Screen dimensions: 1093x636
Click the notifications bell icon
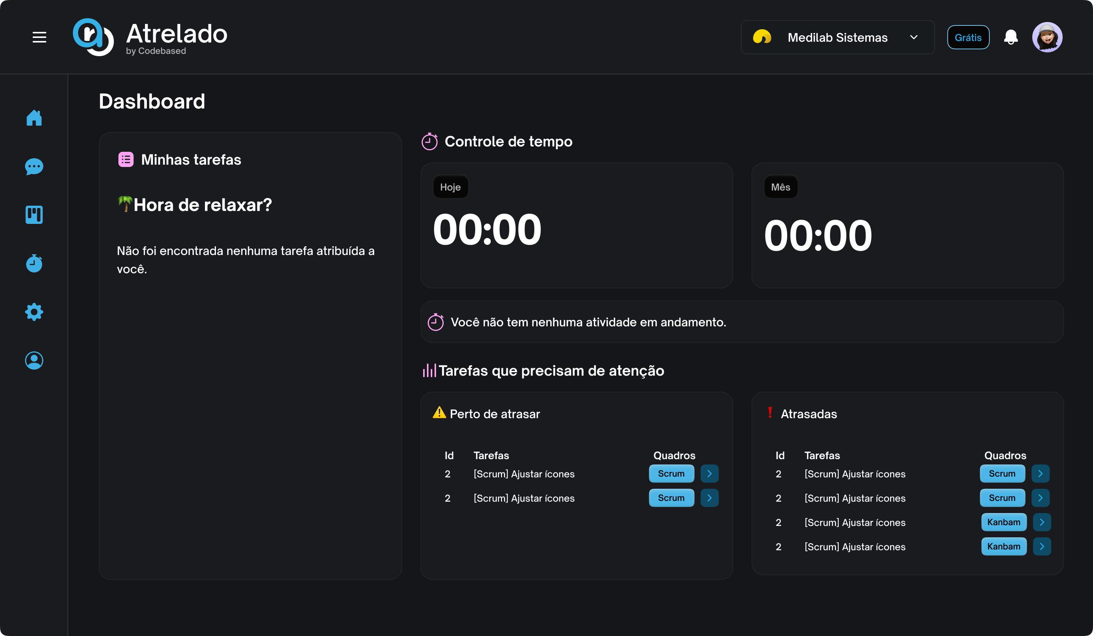1011,37
